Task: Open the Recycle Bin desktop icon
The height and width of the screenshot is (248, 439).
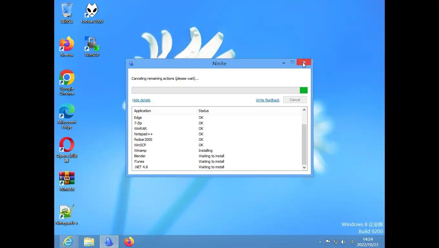Action: [67, 13]
